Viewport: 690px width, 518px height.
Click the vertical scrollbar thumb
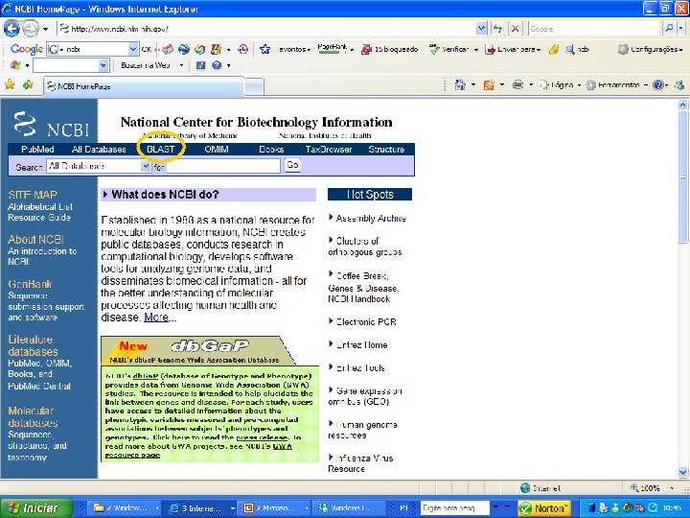682,176
